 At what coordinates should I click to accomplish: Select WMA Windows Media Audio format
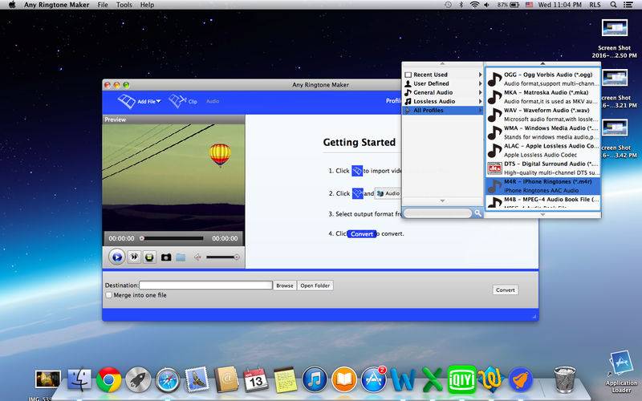pyautogui.click(x=543, y=132)
